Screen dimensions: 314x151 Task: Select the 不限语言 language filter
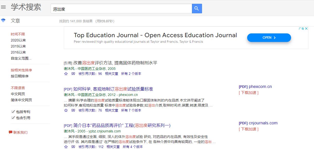(x=18, y=88)
